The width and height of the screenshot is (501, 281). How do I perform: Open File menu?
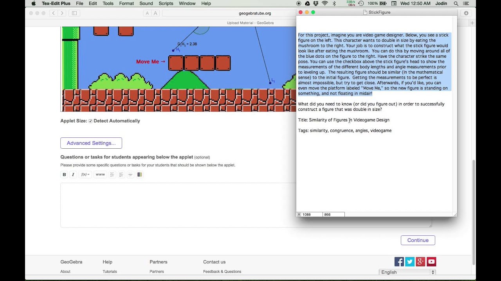click(x=79, y=4)
